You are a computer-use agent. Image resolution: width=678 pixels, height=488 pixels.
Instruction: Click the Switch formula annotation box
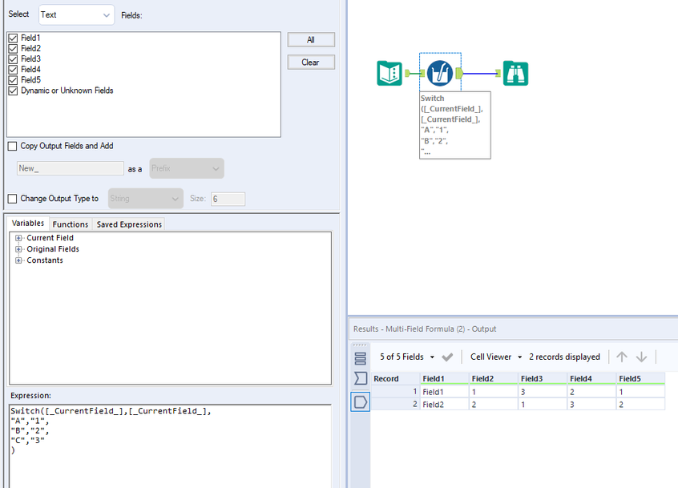pos(455,125)
